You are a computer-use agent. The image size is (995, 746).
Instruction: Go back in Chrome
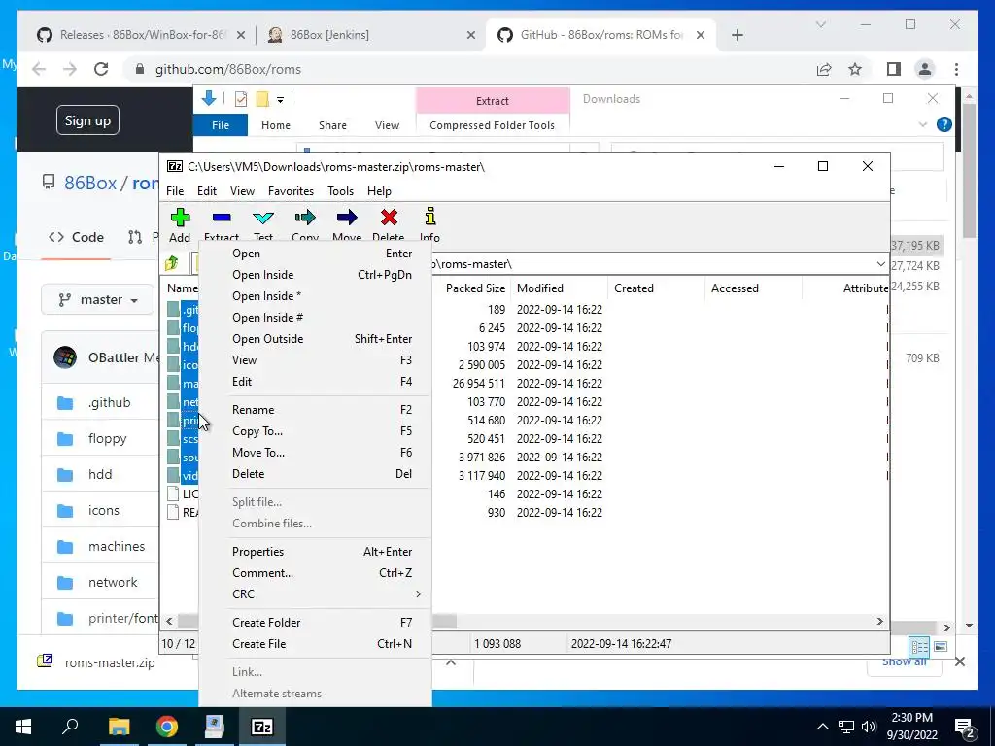39,69
